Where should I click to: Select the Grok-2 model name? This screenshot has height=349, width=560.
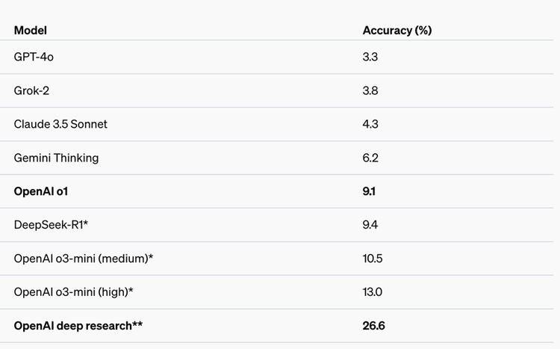coord(31,90)
